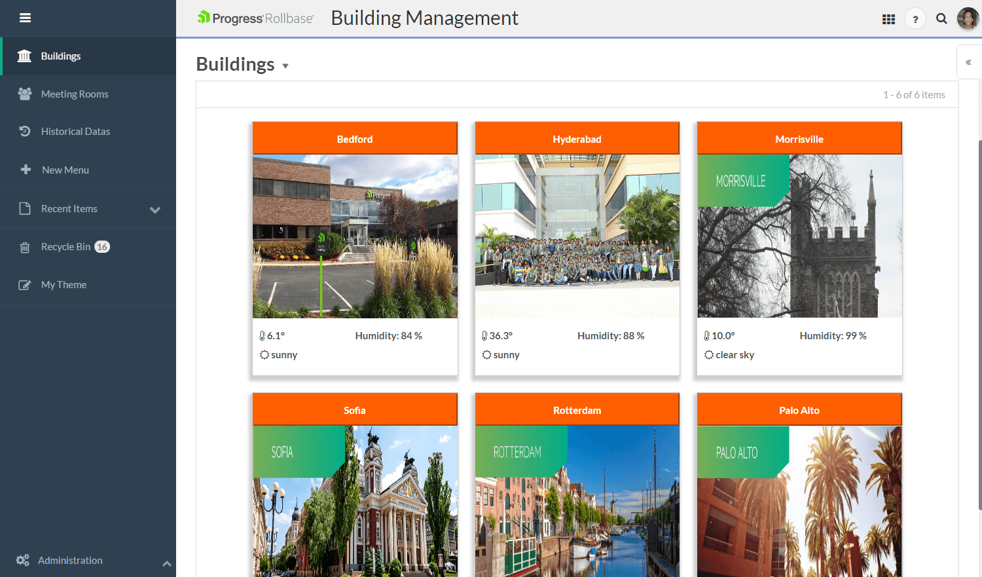
Task: Open Meeting Rooms from the sidebar
Action: click(75, 94)
